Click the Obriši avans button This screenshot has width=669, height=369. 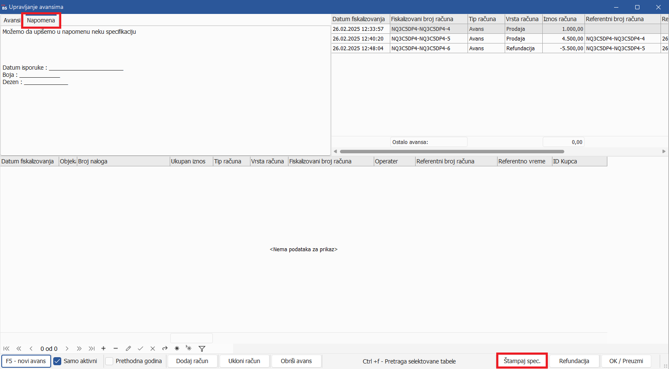296,361
